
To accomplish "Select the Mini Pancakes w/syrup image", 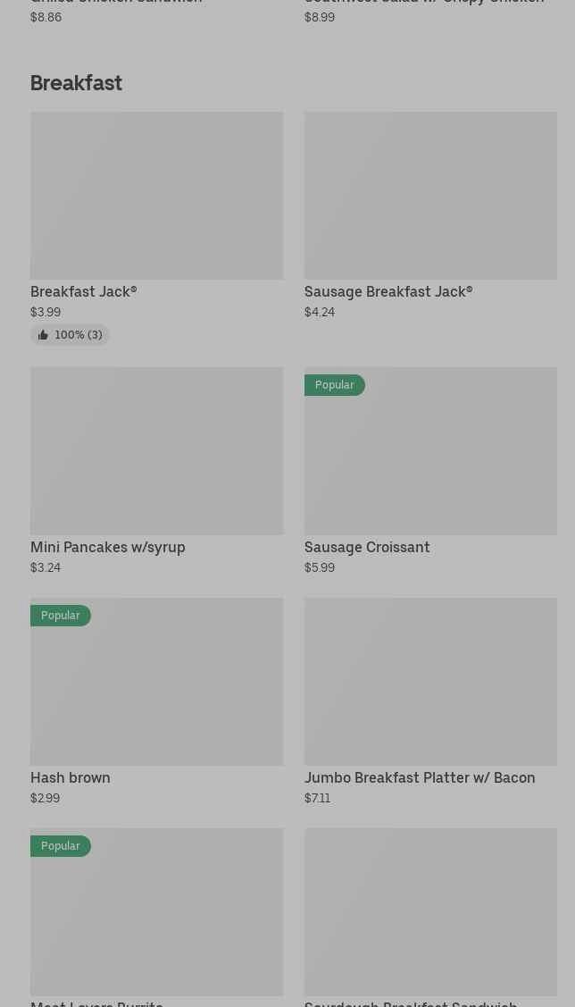I will coord(156,450).
